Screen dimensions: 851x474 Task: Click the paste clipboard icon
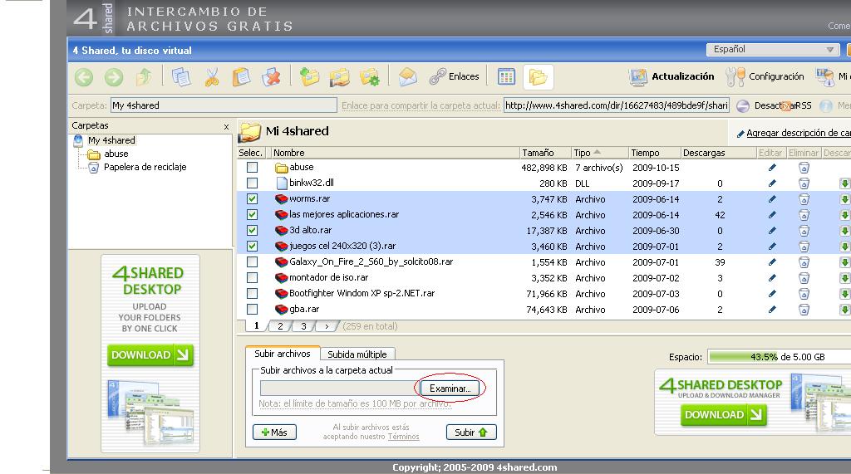(x=242, y=77)
